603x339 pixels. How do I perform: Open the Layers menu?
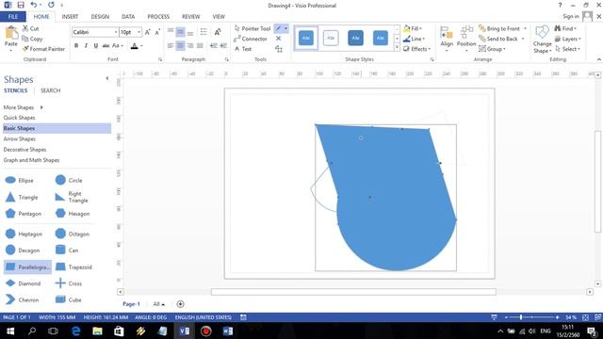click(x=567, y=39)
